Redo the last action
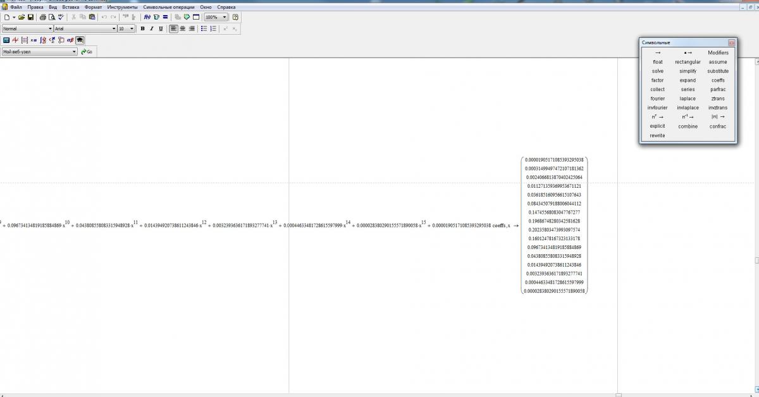This screenshot has width=759, height=397. pyautogui.click(x=113, y=17)
